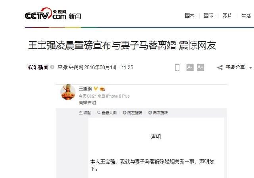Image resolution: width=254 pixels, height=178 pixels.
Task: Go to the 生活 section
Action: point(246,16)
